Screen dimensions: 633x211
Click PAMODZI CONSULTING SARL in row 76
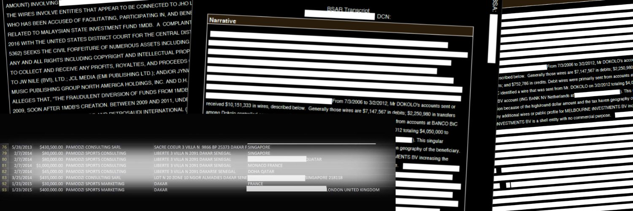tap(93, 147)
